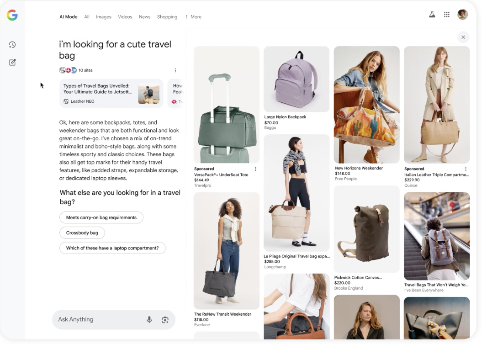Viewport: 487px width, 349px height.
Task: Click the Google logo
Action: coord(12,15)
